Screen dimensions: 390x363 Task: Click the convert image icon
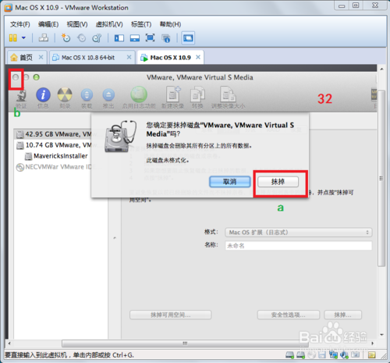click(197, 94)
